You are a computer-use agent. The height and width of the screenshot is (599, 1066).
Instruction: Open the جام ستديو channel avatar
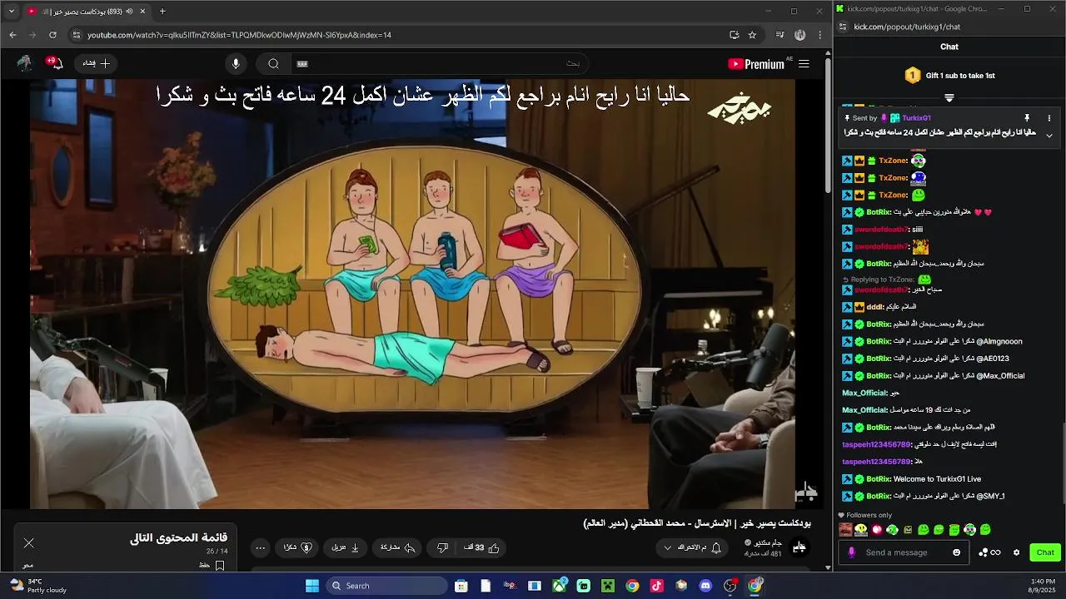799,547
